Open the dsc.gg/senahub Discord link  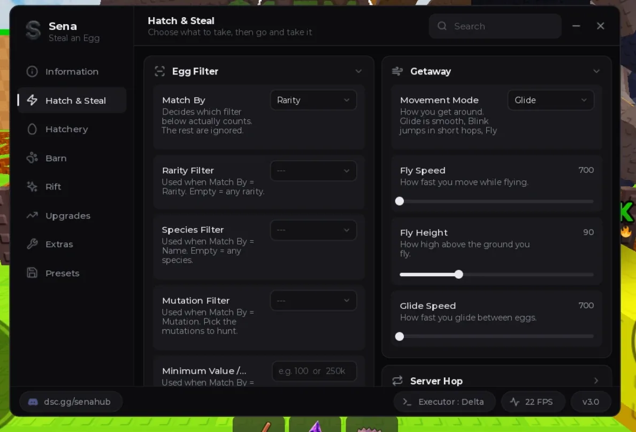[x=71, y=402]
